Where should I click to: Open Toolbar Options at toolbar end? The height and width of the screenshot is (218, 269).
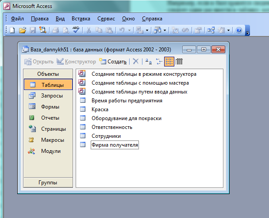point(248,31)
